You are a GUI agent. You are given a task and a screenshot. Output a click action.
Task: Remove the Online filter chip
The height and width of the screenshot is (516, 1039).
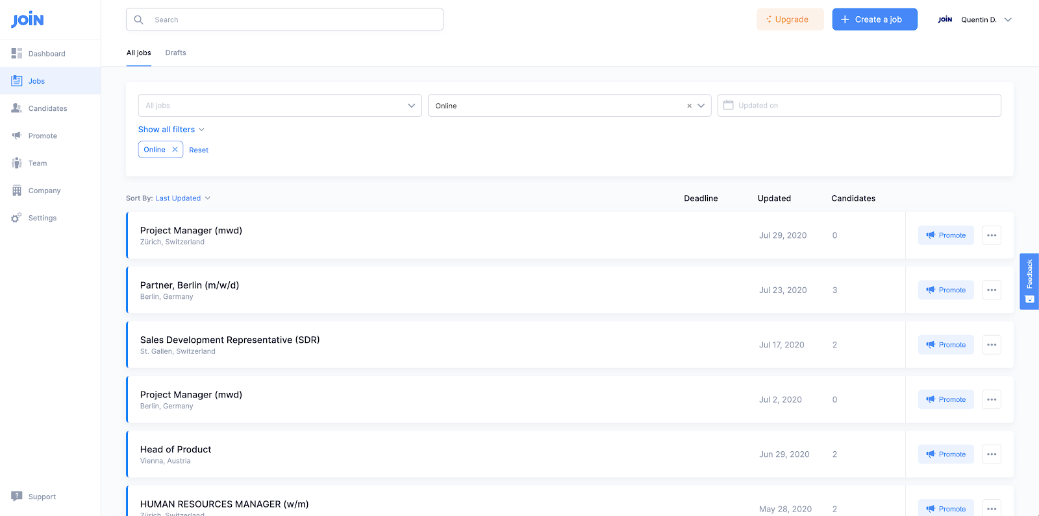pos(175,150)
